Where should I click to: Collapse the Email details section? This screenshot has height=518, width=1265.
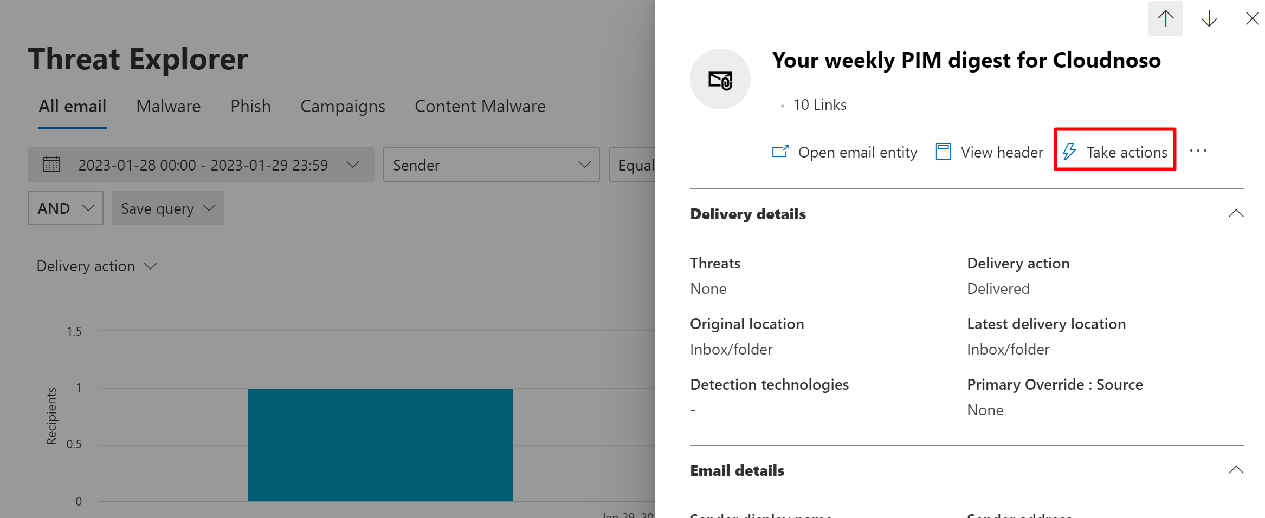coord(1236,470)
